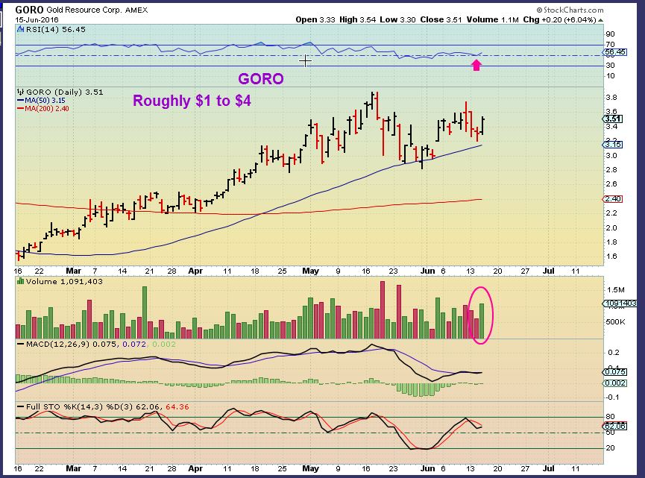Click the up triangle after Chg percentage

(x=601, y=19)
